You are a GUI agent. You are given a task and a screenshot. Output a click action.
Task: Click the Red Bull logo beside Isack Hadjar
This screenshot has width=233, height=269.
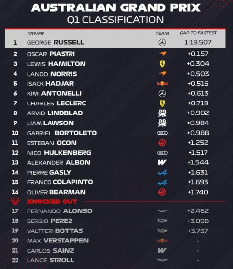[162, 83]
